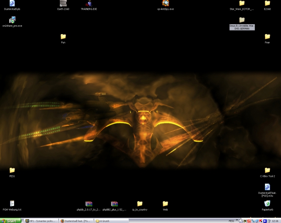Click the red K Kaspersky tray icon

pyautogui.click(x=261, y=221)
